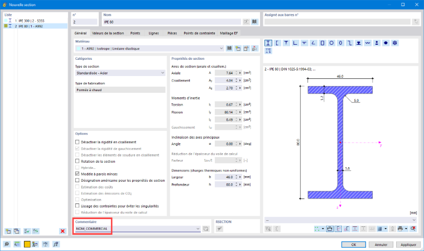Enable Lissage des contraintes checkbox
This screenshot has width=424, height=251.
(78, 206)
